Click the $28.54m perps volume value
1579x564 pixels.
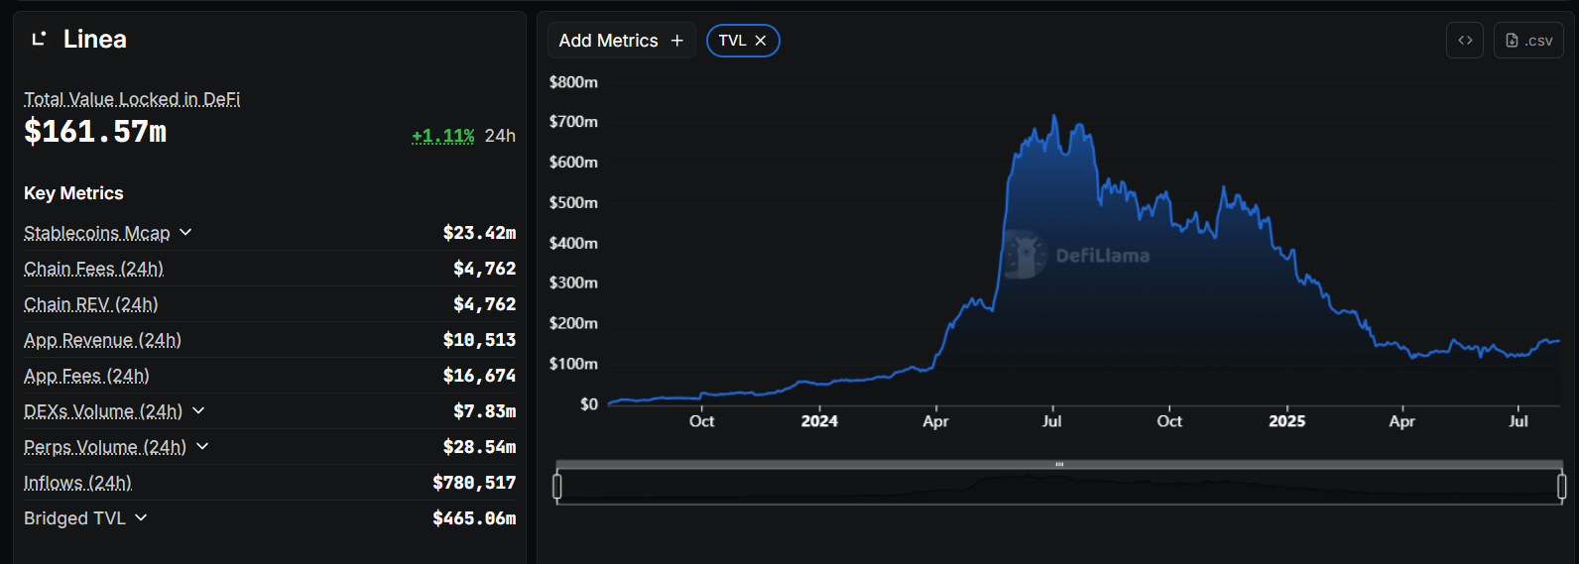(479, 447)
